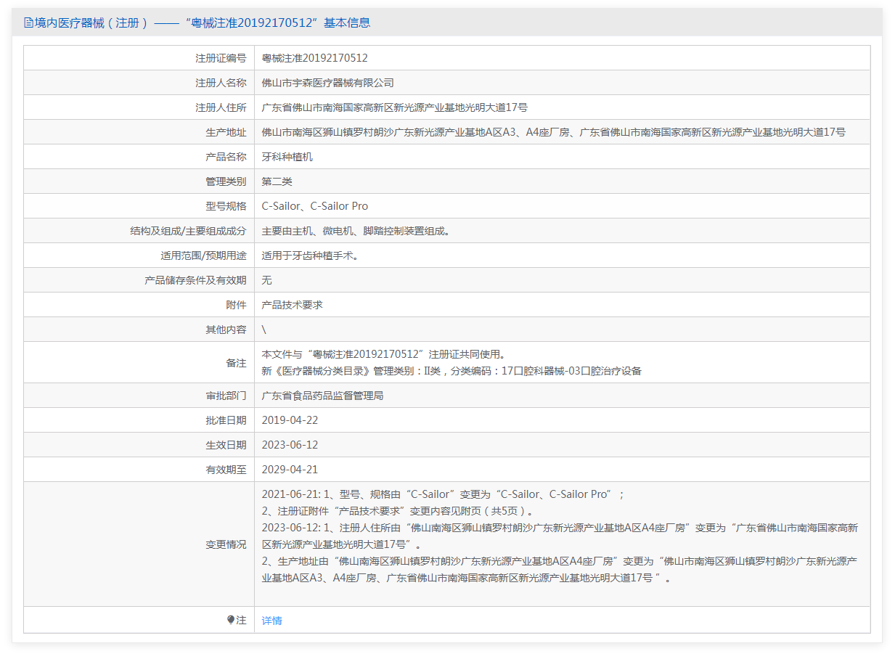
Task: Select text 主要由主机、微电机、脚踏控制装置组成
Action: 356,231
